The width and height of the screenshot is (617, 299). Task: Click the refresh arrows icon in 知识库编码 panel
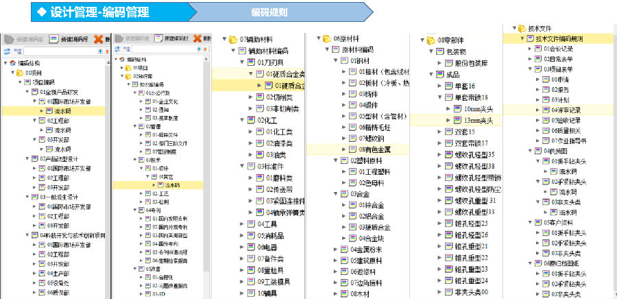click(117, 49)
